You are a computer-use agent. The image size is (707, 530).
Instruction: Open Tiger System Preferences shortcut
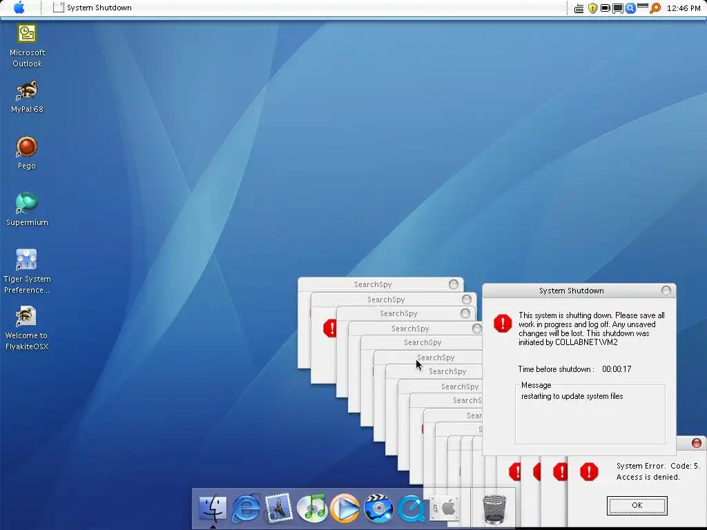(27, 271)
